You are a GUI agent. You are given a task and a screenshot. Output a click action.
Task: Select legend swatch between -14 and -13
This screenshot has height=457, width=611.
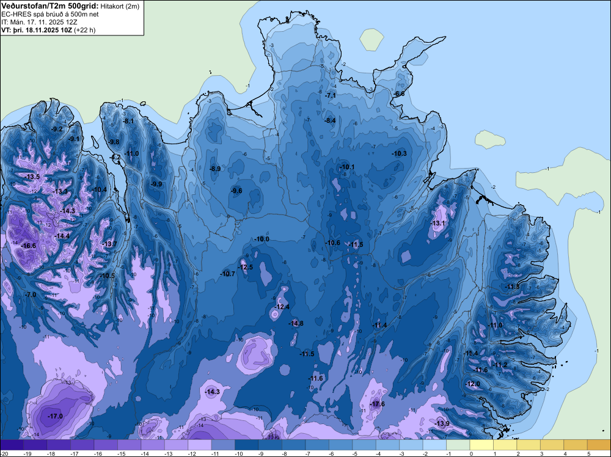click(153, 445)
